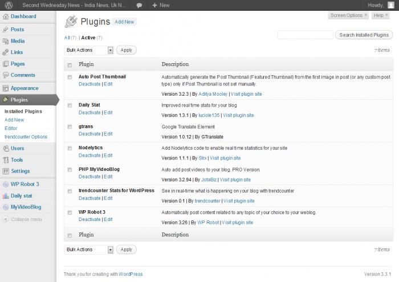Check the Nodelytics plugin checkbox
This screenshot has width=399, height=282.
pyautogui.click(x=70, y=148)
